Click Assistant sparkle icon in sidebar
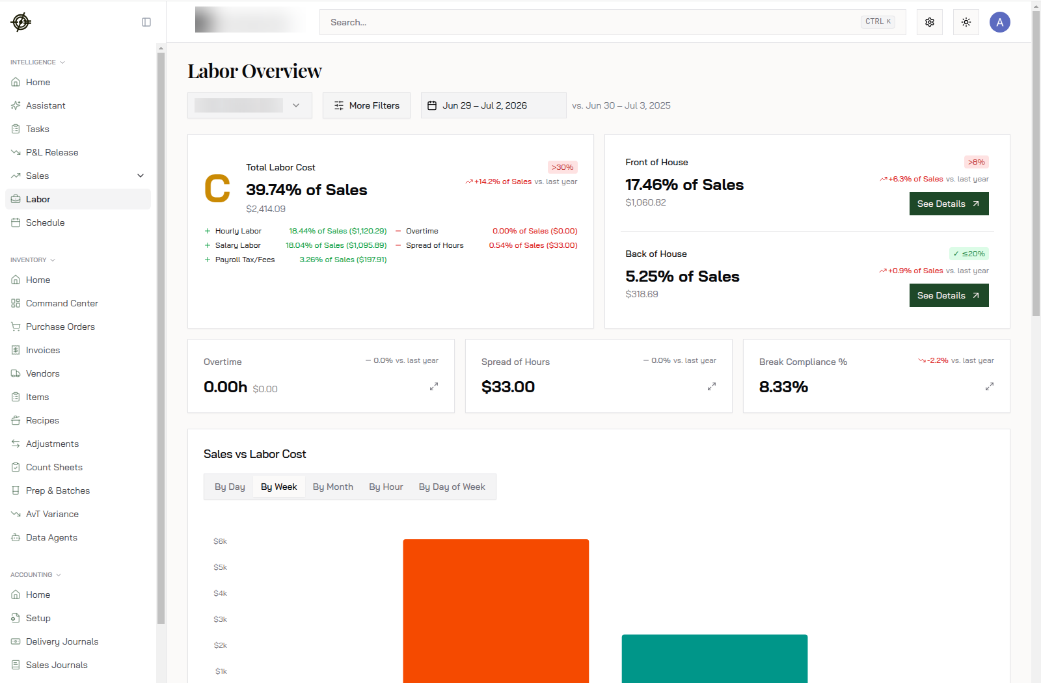 click(16, 105)
